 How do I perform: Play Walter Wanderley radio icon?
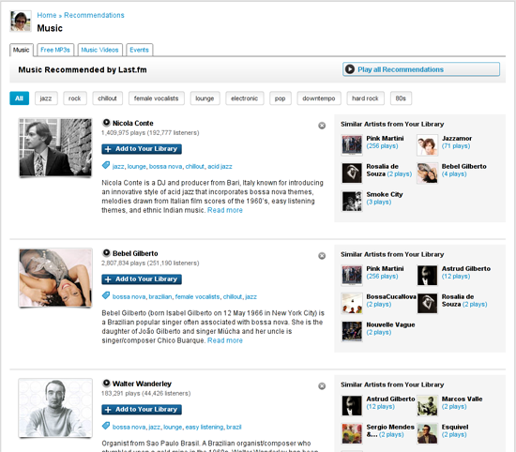pos(106,384)
